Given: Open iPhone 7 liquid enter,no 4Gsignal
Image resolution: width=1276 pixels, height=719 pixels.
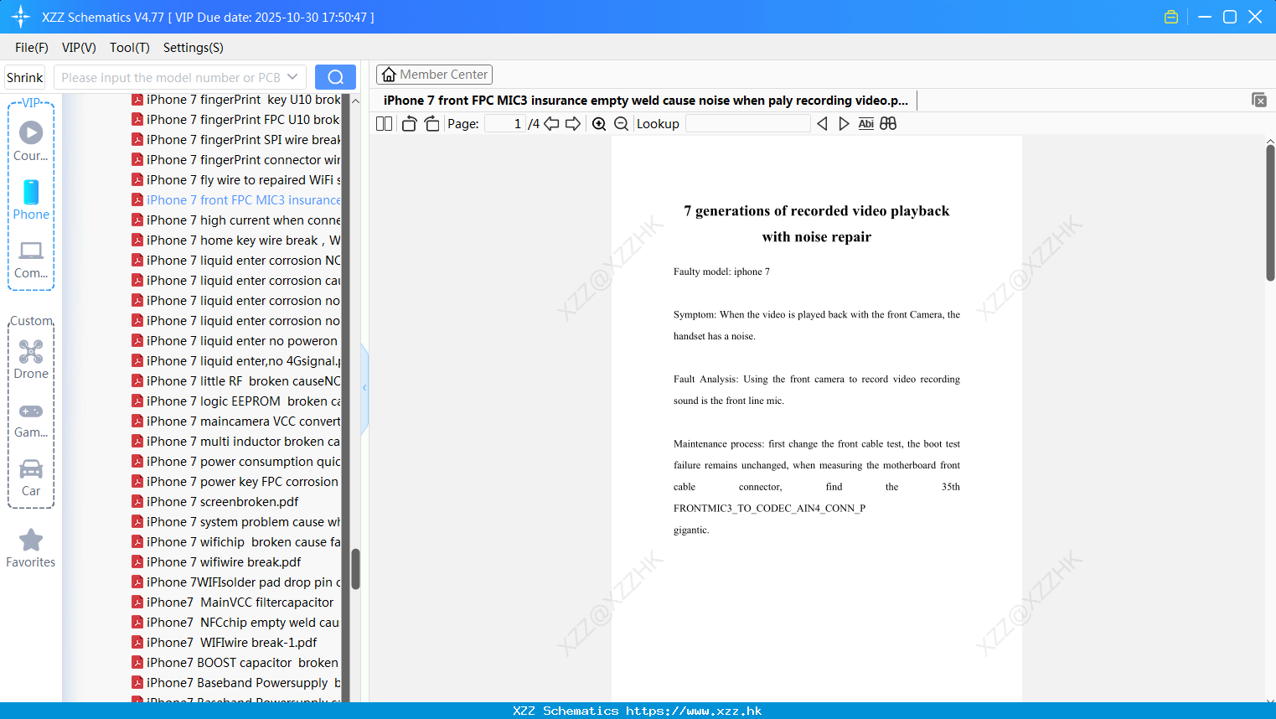Looking at the screenshot, I should [235, 361].
